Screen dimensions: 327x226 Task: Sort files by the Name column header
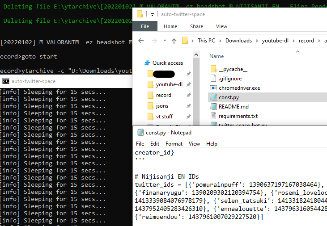click(x=217, y=56)
